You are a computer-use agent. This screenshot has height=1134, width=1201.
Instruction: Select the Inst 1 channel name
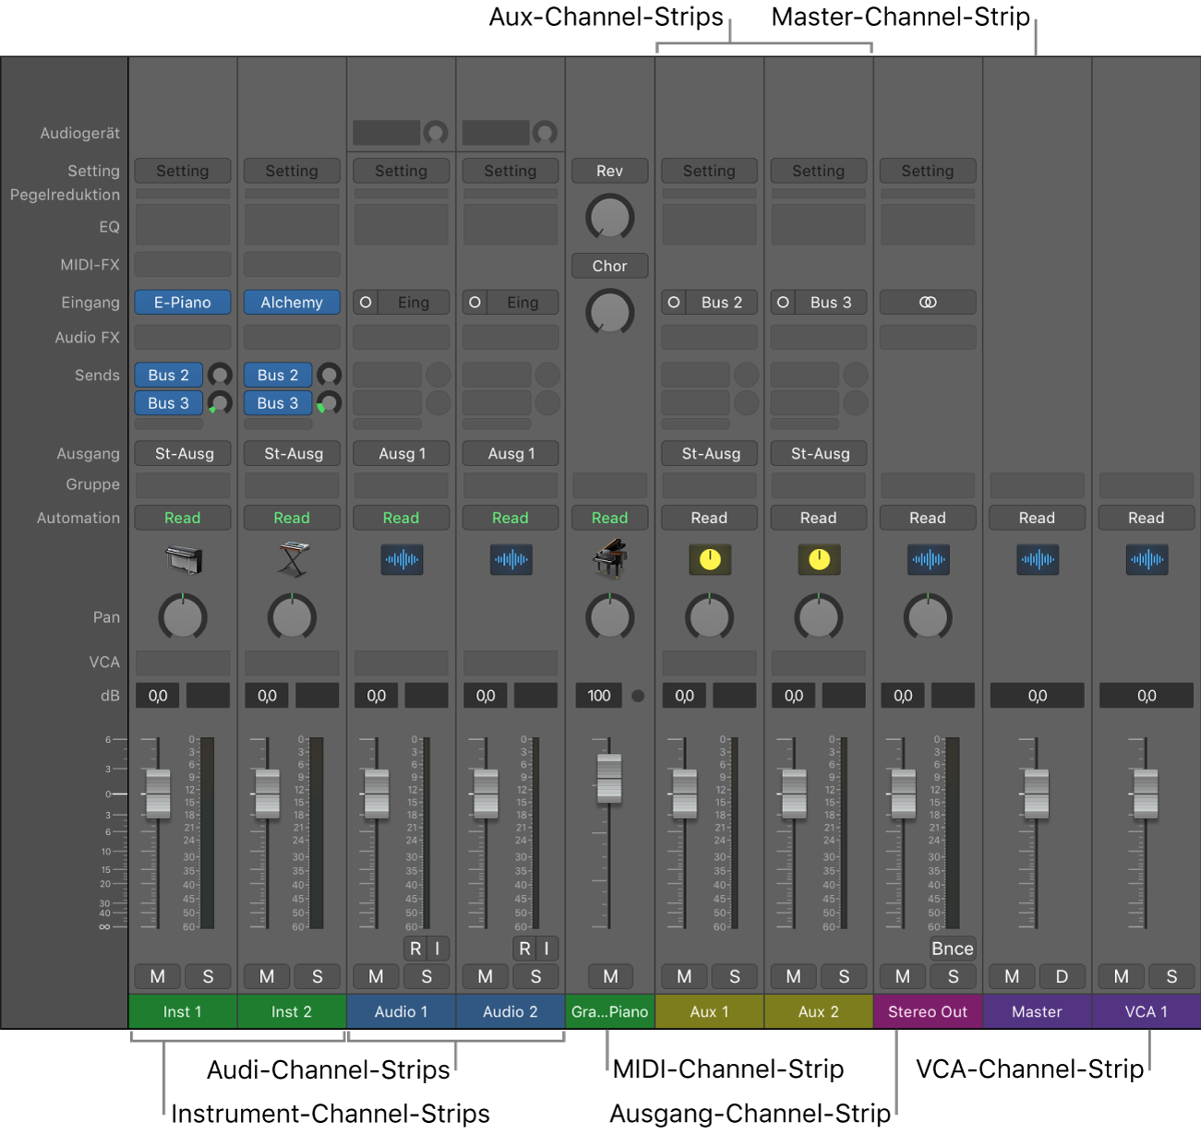click(183, 1011)
